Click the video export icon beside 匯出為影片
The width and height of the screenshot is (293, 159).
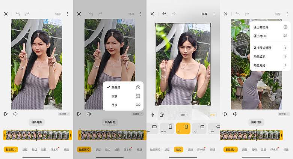click(285, 27)
